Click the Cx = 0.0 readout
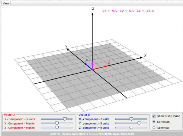 click(110, 11)
